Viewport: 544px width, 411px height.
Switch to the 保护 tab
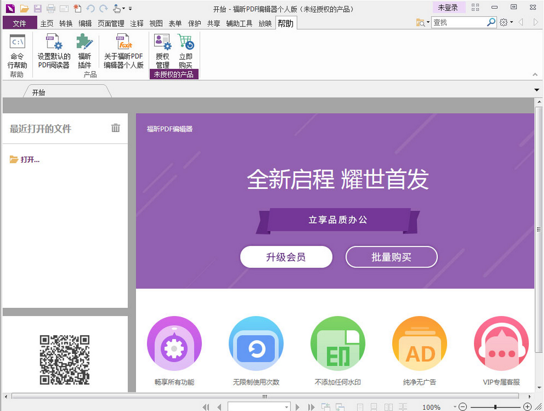pos(194,23)
